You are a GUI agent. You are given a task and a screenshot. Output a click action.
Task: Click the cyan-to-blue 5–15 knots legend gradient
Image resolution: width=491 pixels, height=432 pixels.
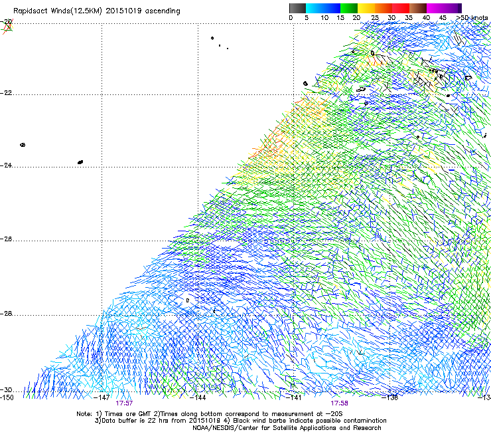coord(323,8)
